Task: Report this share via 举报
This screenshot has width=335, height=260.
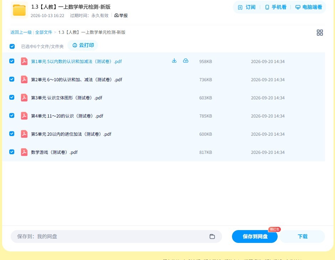Action: point(121,16)
